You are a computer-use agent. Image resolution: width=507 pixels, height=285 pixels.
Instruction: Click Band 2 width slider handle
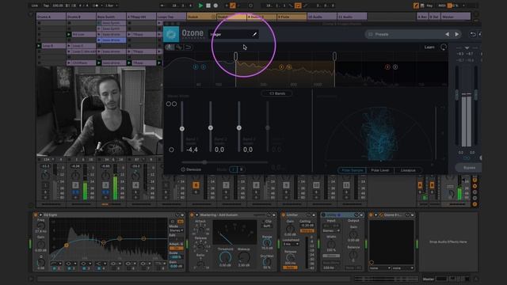211,128
